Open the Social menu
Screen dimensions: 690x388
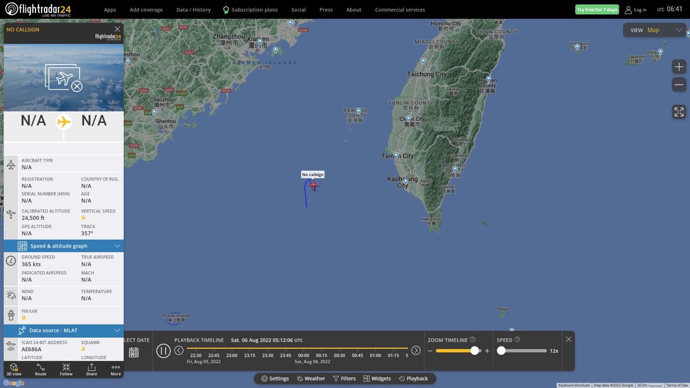pyautogui.click(x=298, y=9)
